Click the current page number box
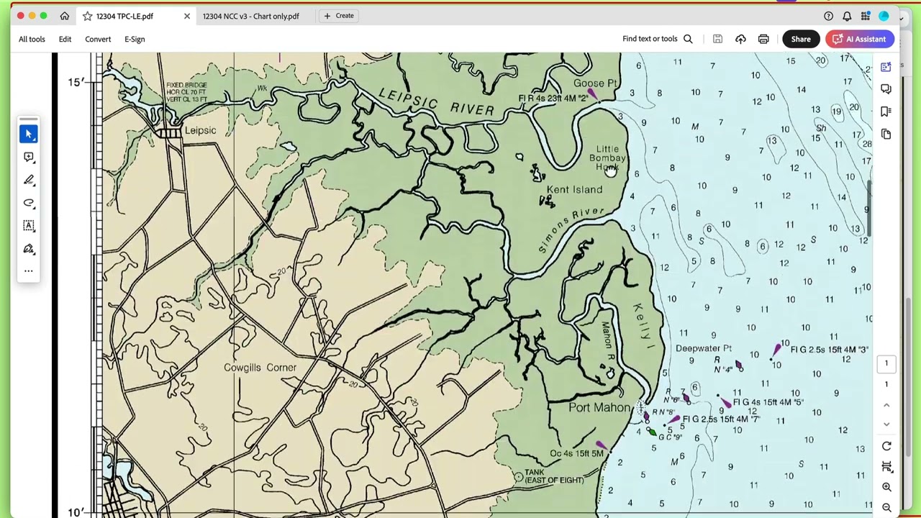Image resolution: width=921 pixels, height=518 pixels. tap(886, 363)
